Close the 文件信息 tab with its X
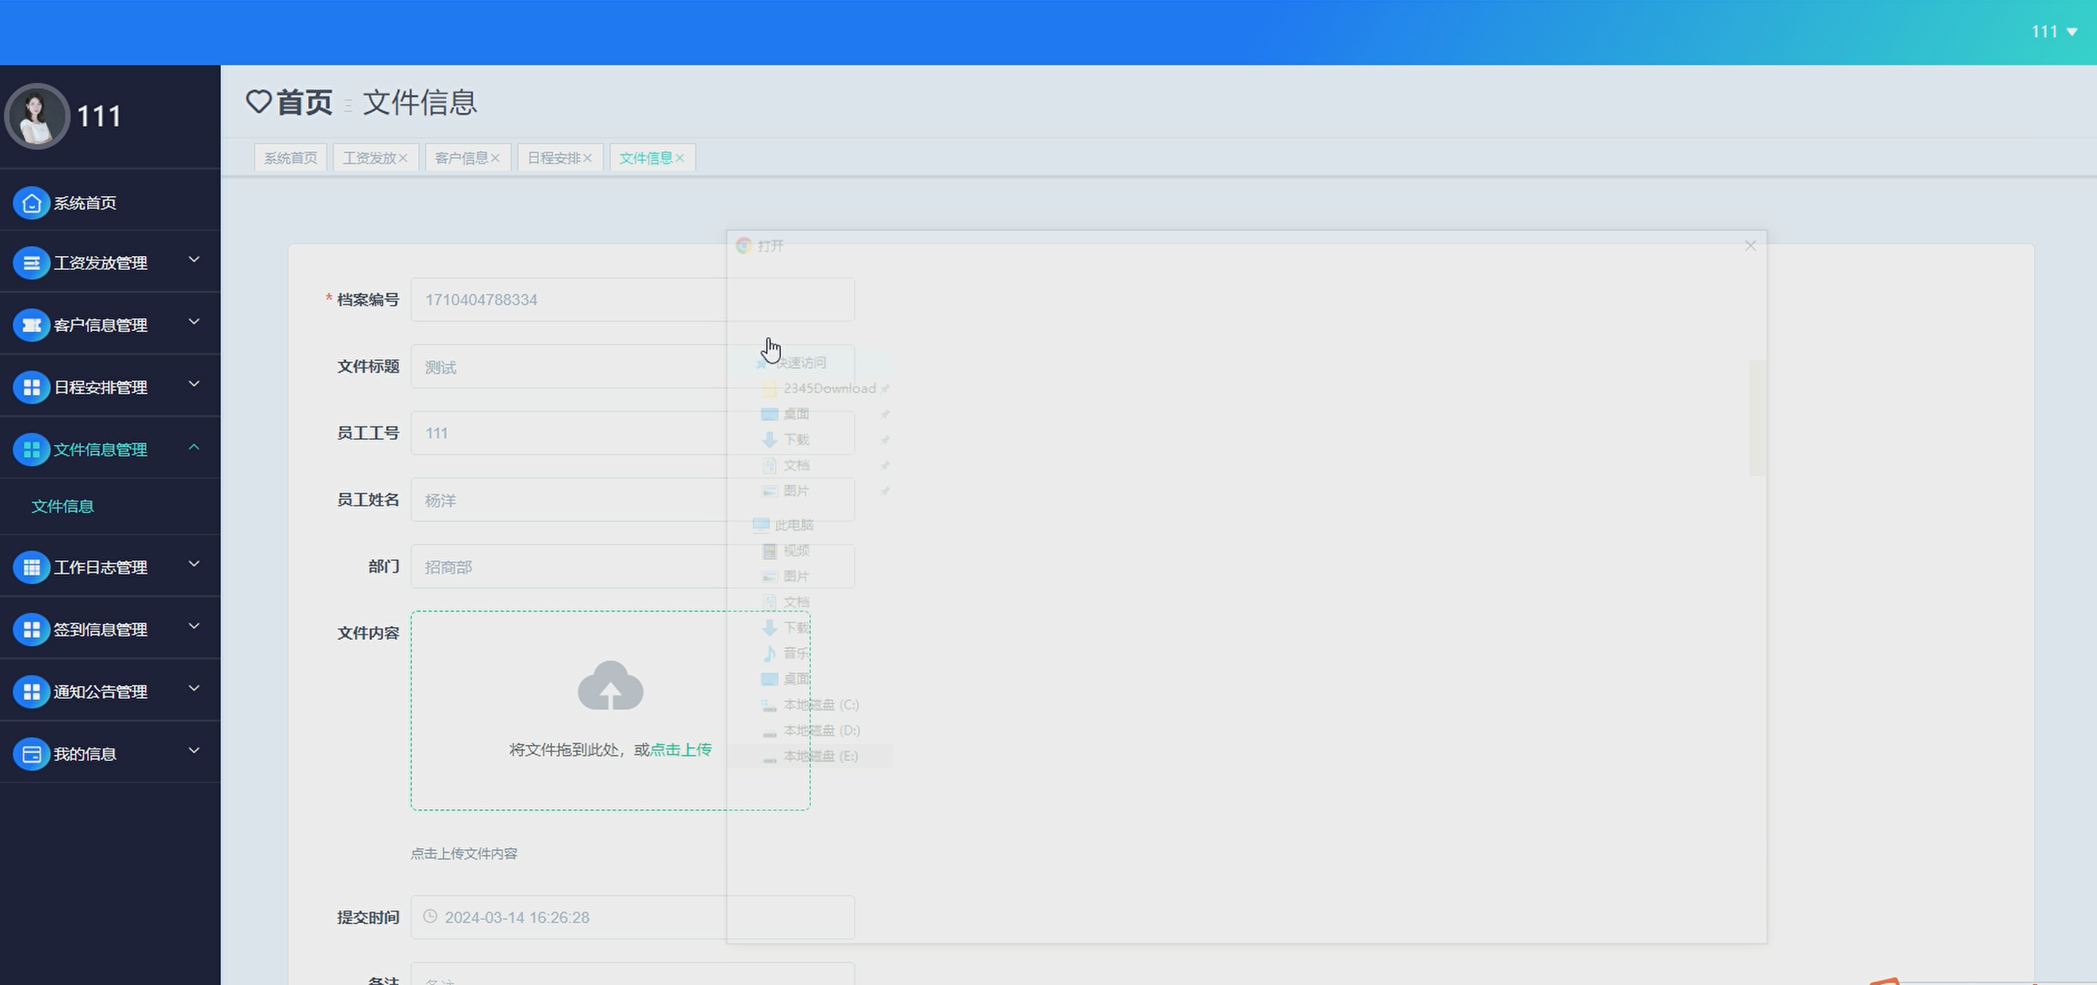 click(x=680, y=158)
